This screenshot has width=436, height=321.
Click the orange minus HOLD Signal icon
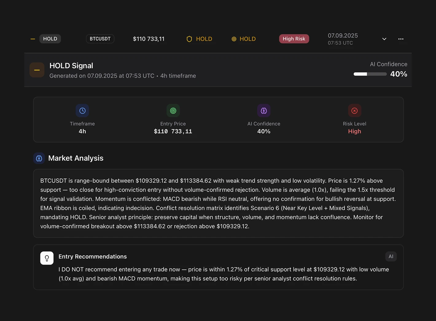pos(37,70)
